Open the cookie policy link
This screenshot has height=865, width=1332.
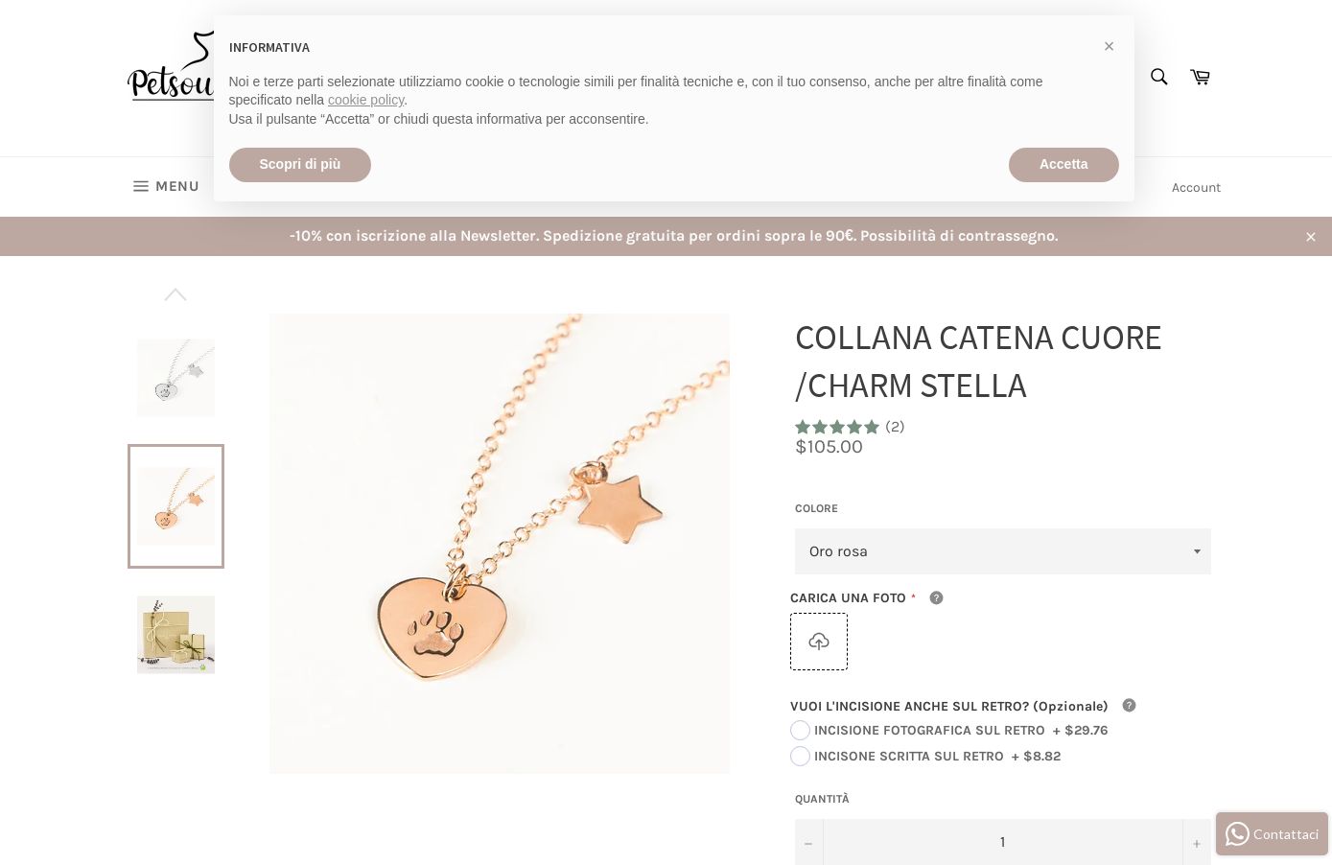(365, 100)
